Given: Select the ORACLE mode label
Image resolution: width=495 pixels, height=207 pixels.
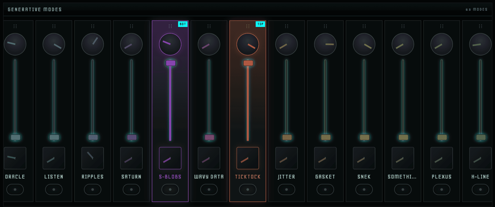Looking at the screenshot, I should pos(15,177).
